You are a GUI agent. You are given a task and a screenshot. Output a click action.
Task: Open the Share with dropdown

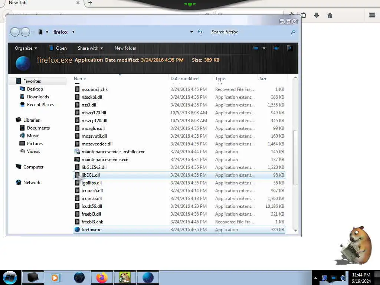pos(91,48)
